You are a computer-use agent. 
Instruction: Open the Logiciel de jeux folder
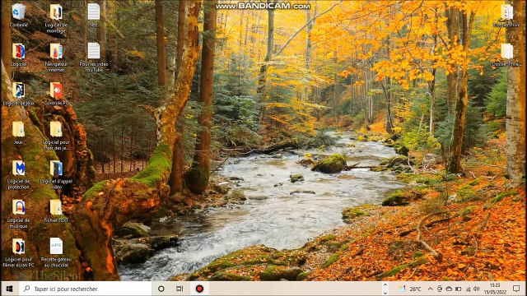[x=18, y=94]
